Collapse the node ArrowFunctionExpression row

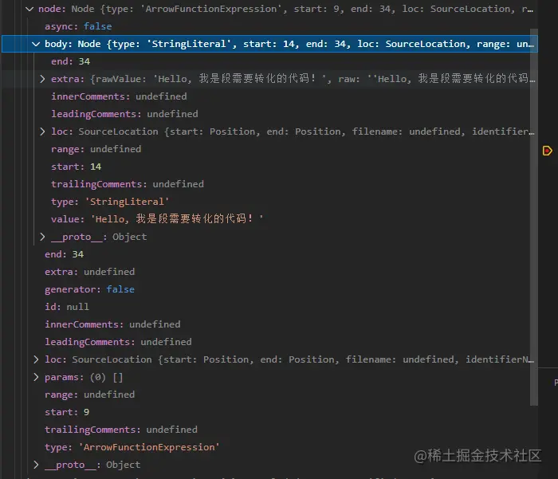pos(30,9)
